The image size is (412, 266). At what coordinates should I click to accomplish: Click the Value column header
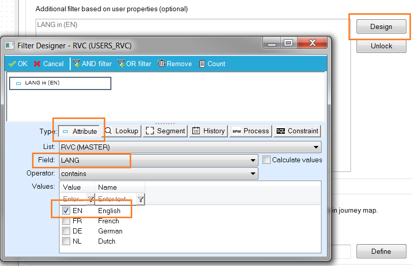(x=77, y=187)
